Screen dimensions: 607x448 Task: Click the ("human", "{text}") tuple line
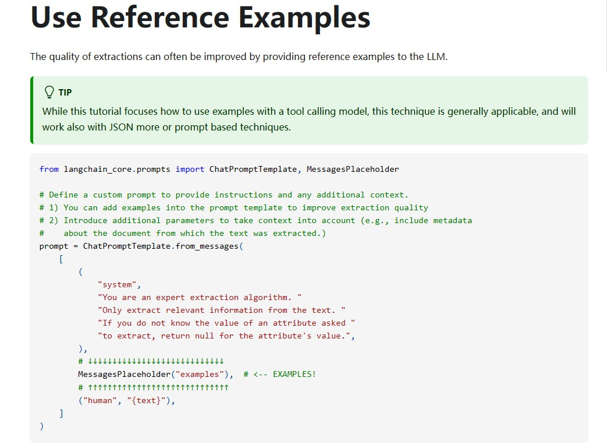(x=126, y=400)
